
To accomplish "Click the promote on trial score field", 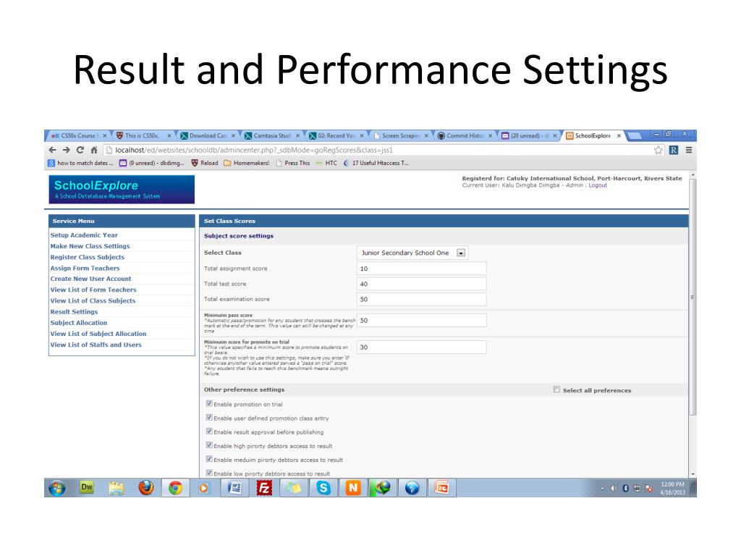I will (x=422, y=347).
